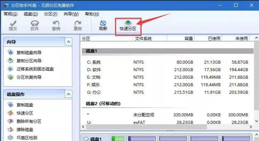This screenshot has height=141, width=259.
Task: Click the 文件系统 column header
Action: (150, 38)
